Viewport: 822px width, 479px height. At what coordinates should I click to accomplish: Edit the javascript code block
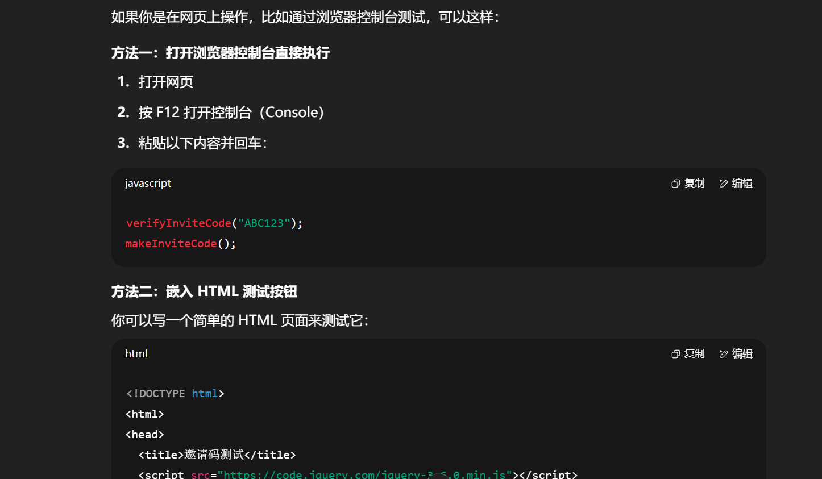(x=736, y=183)
